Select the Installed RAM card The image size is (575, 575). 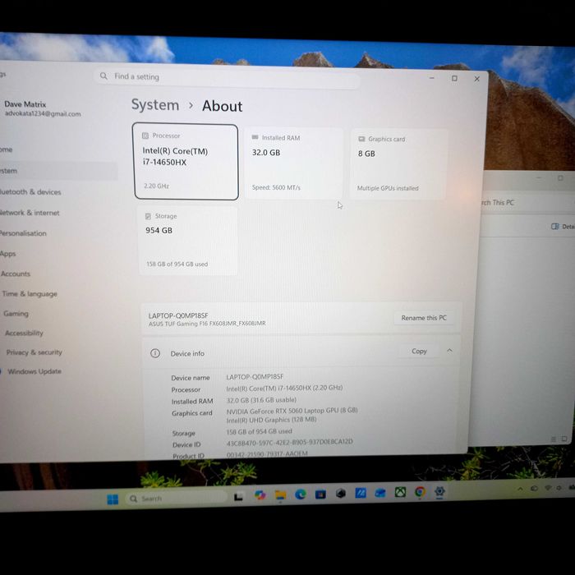(294, 163)
